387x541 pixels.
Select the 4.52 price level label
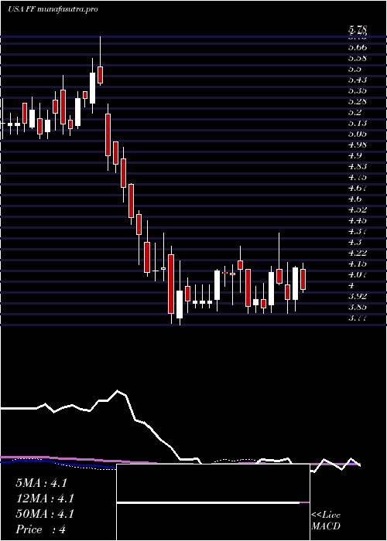coord(358,209)
